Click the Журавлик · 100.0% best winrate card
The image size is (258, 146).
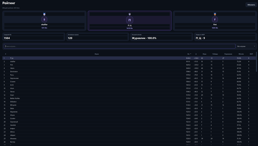[x=162, y=37]
